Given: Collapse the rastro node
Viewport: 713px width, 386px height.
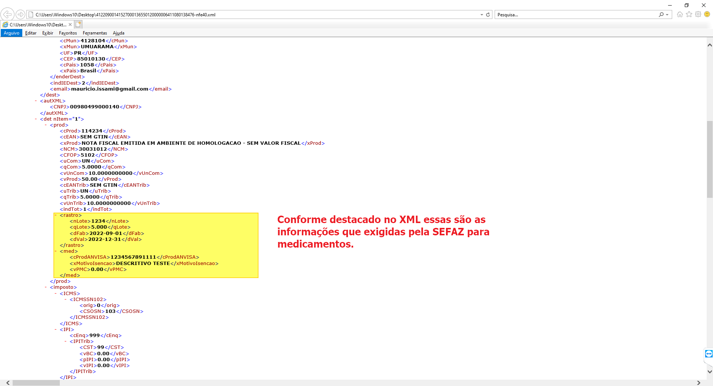Looking at the screenshot, I should (56, 215).
